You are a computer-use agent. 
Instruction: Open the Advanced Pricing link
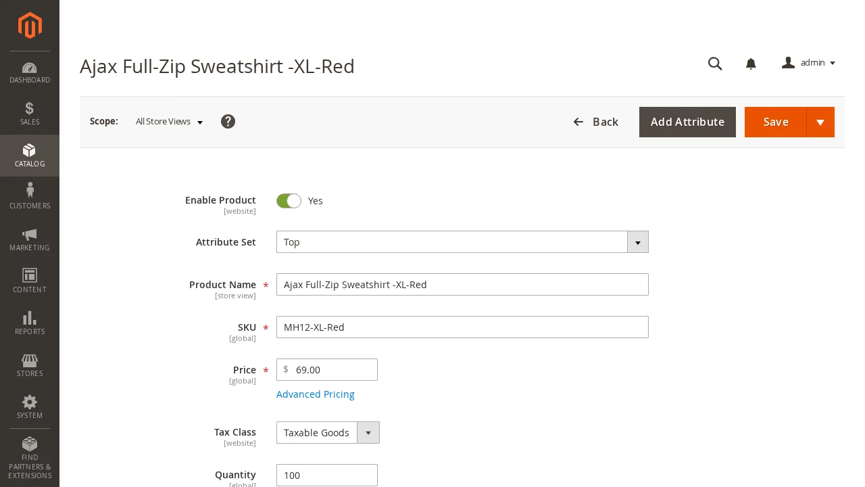[316, 394]
